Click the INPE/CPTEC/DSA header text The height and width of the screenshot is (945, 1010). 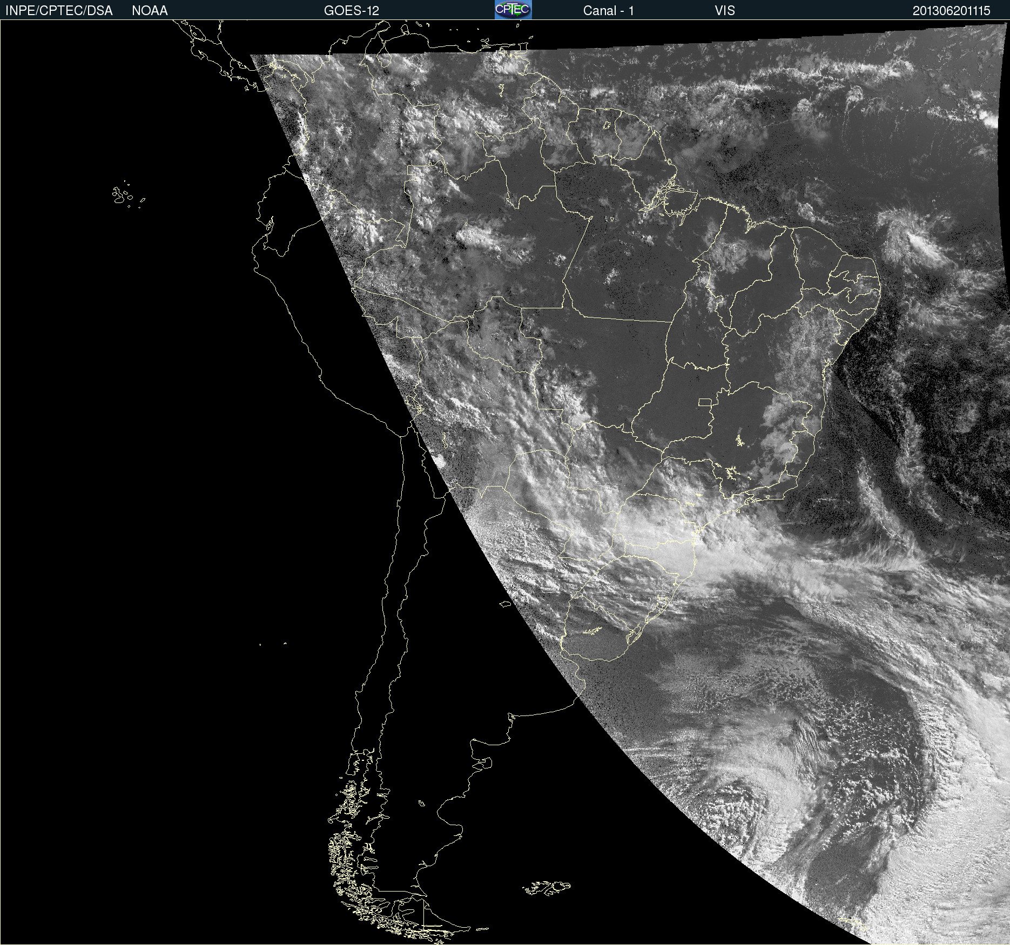click(59, 11)
